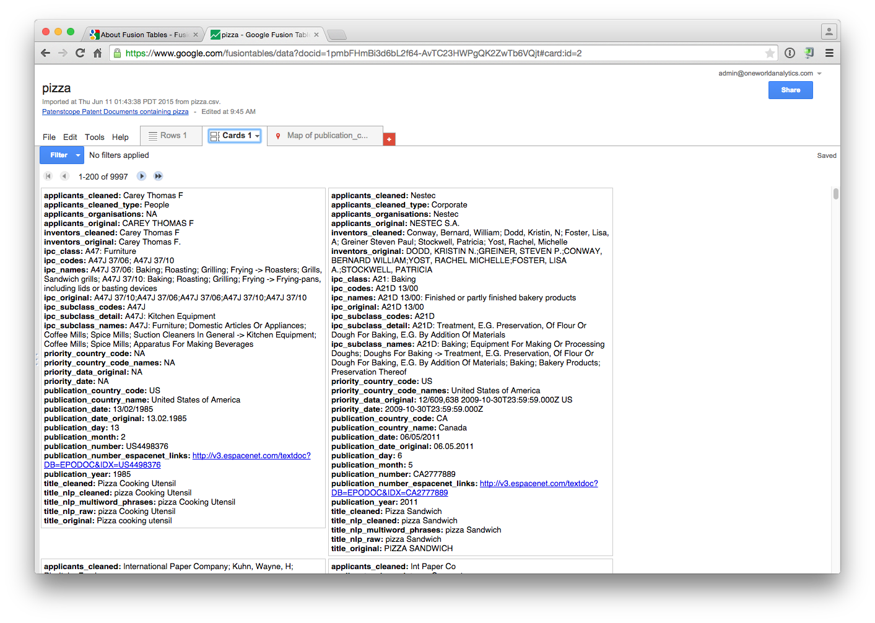Screen dimensions: 875x623
Task: Click 'publication_year: 2011' text
Action: tap(375, 502)
